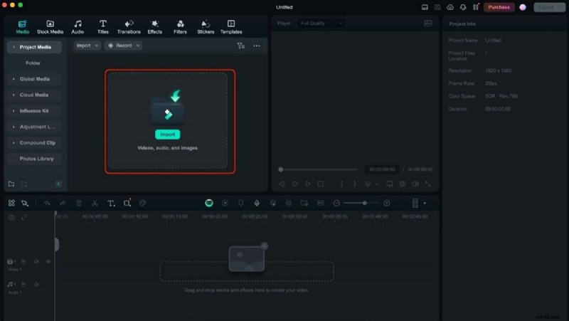Switch to the Templates tab

pyautogui.click(x=231, y=27)
